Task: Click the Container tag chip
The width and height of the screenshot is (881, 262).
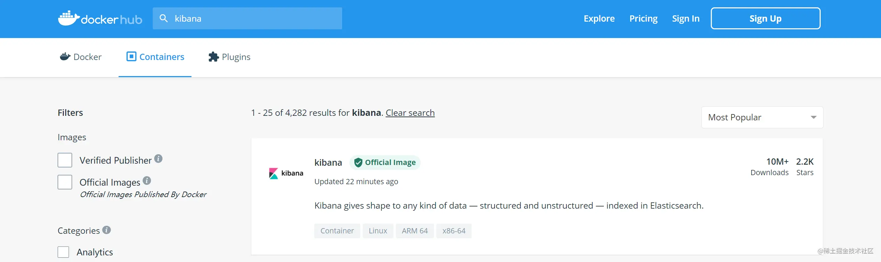Action: (337, 231)
